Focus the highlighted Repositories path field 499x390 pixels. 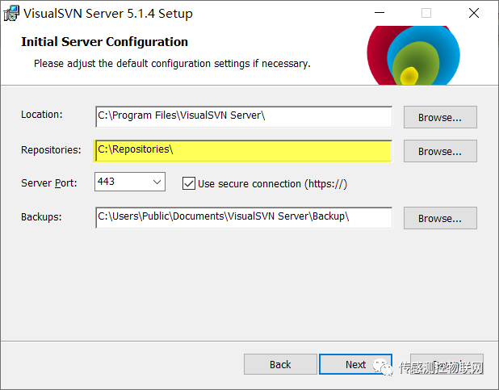pos(243,150)
